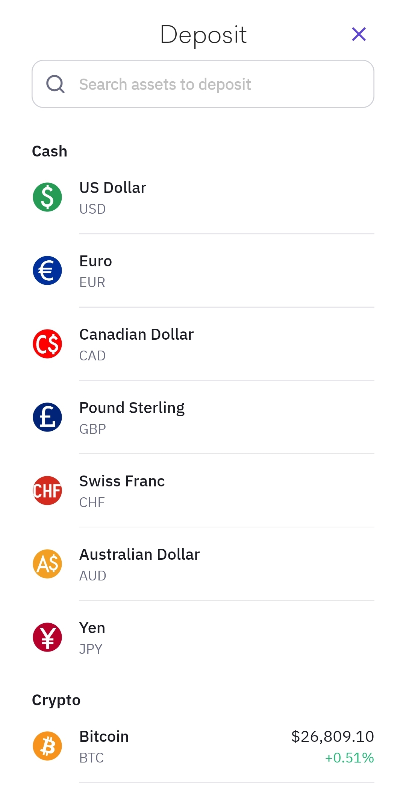Tap the orange Bitcoin icon
The width and height of the screenshot is (406, 796).
[47, 746]
